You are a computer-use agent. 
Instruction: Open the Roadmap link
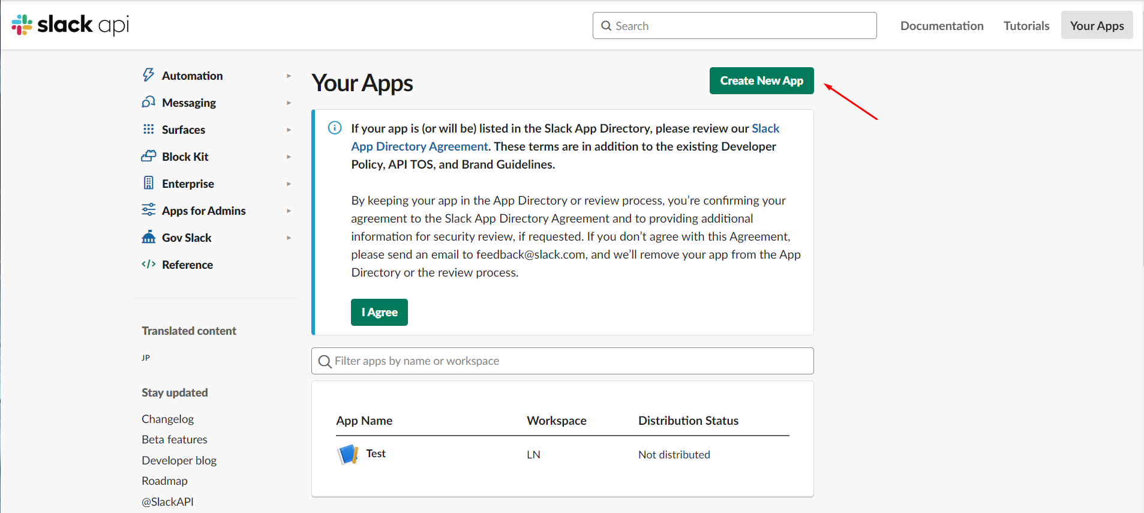coord(164,481)
